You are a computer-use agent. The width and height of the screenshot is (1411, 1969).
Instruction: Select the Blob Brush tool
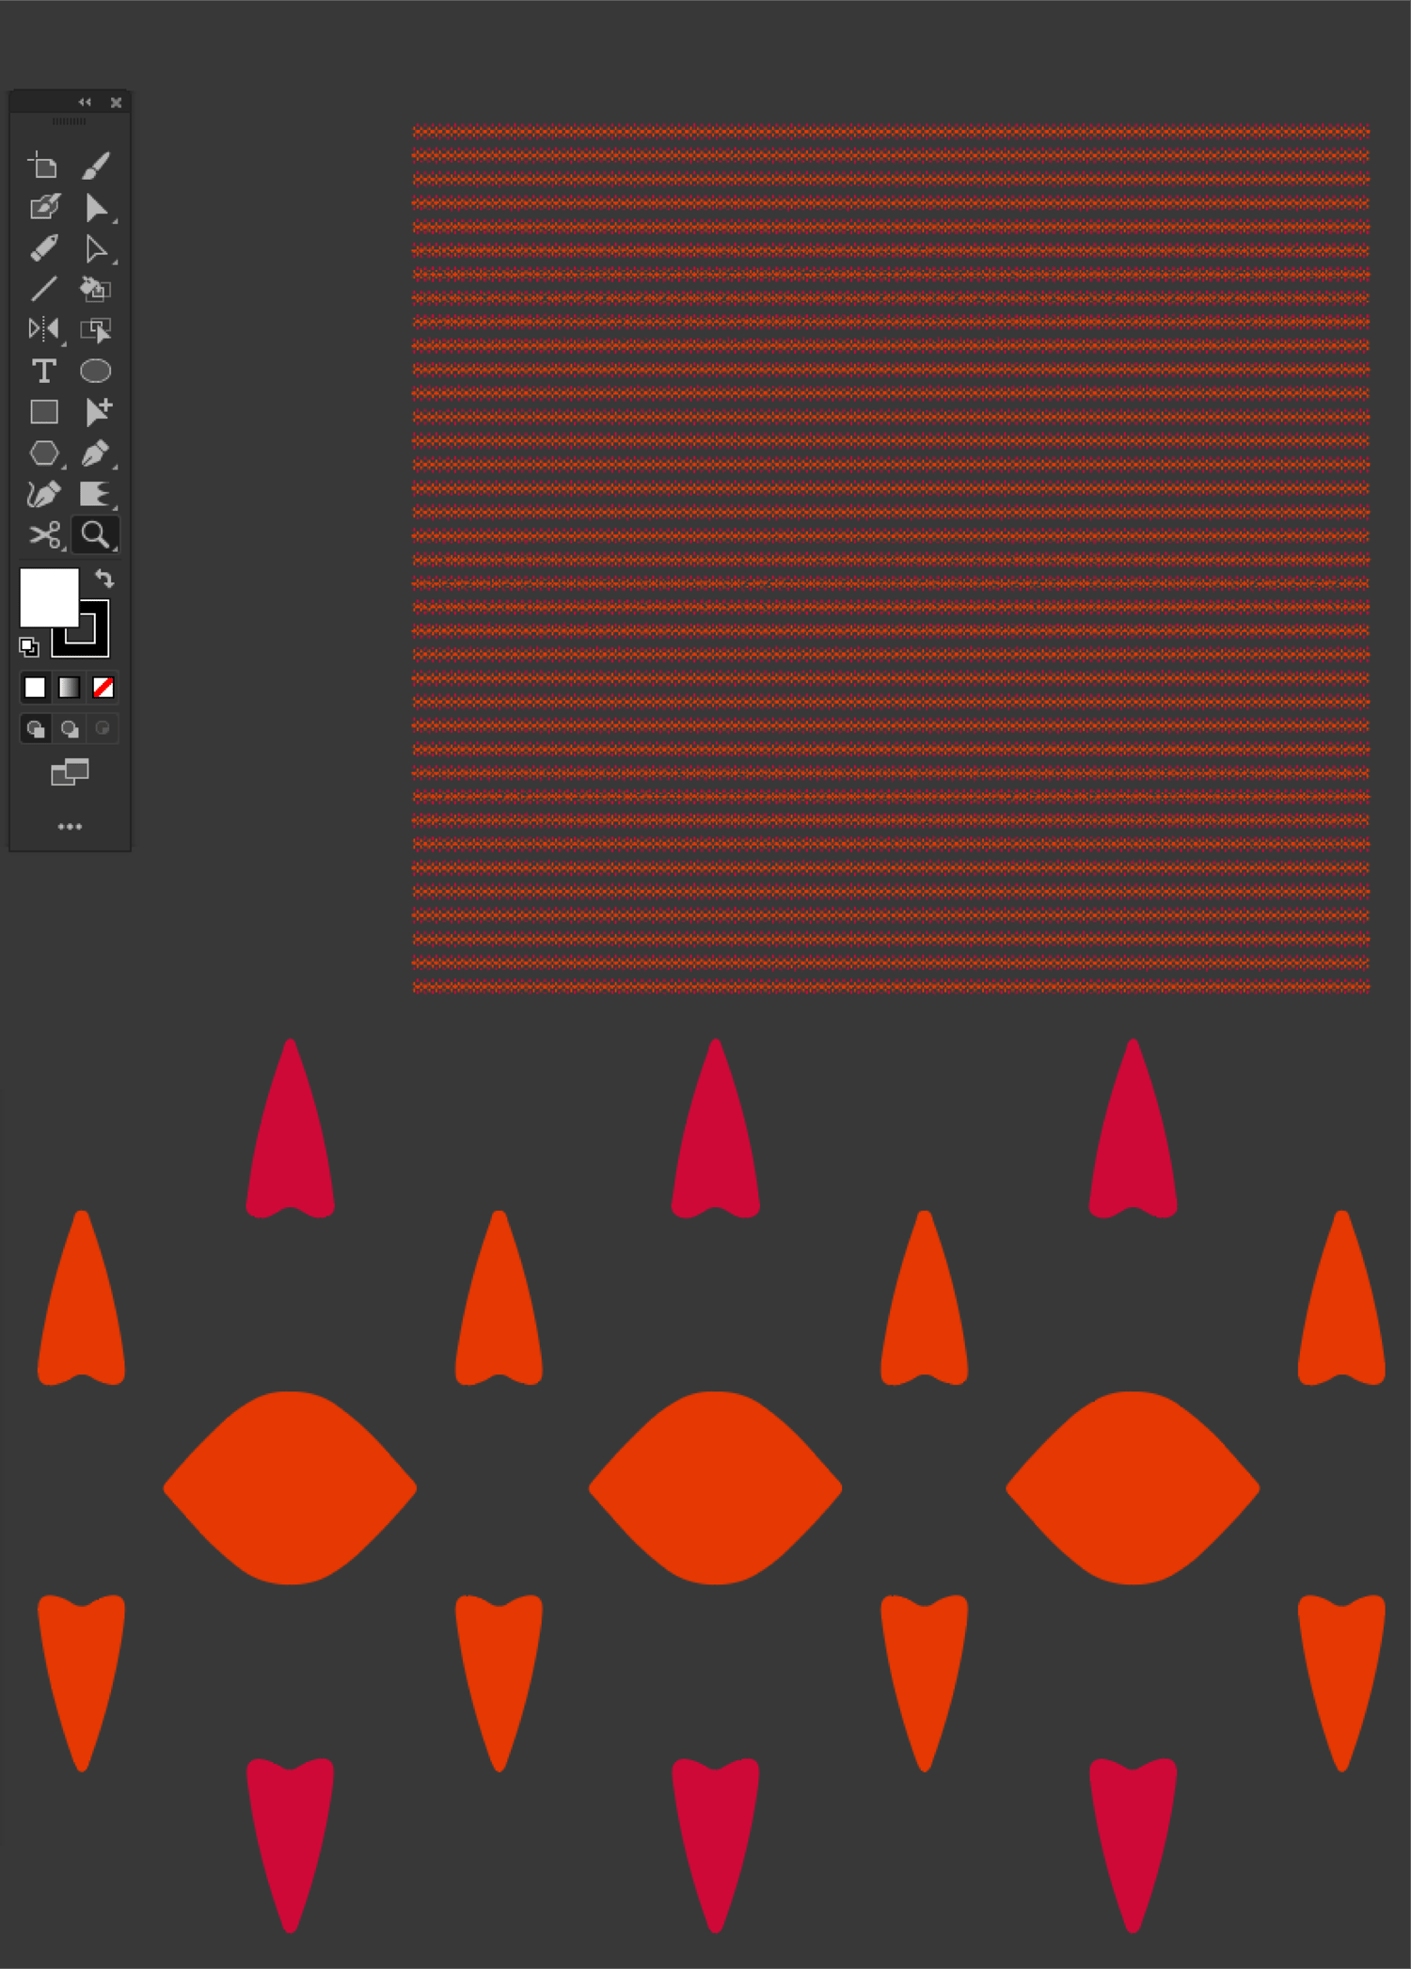(43, 207)
